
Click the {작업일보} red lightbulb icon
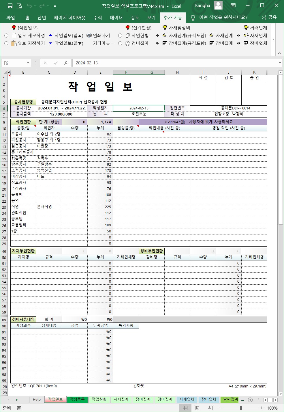click(14, 27)
